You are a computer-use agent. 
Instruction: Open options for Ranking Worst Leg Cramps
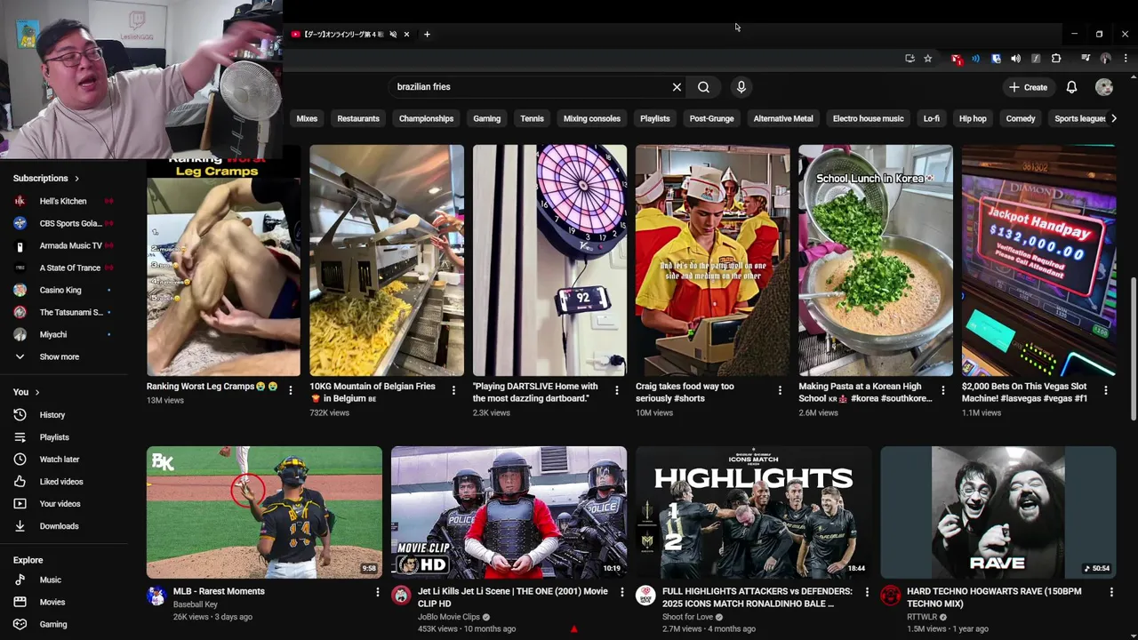290,390
